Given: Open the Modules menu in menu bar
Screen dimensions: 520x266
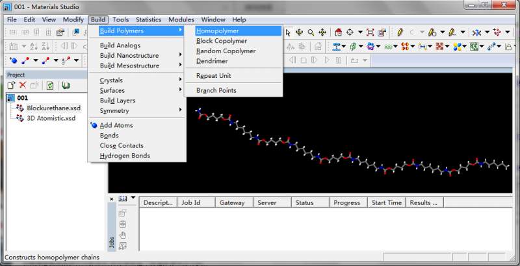Looking at the screenshot, I should pos(181,20).
